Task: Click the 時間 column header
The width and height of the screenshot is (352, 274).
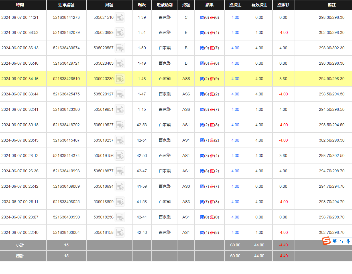Action: coord(20,5)
